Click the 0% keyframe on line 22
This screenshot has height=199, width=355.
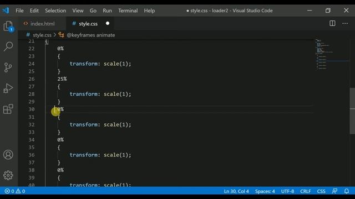(60, 49)
